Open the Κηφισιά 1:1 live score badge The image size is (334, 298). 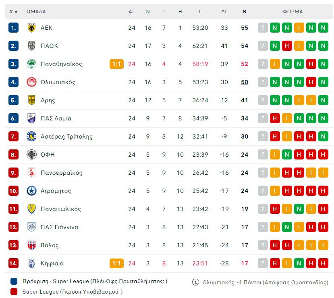click(116, 263)
